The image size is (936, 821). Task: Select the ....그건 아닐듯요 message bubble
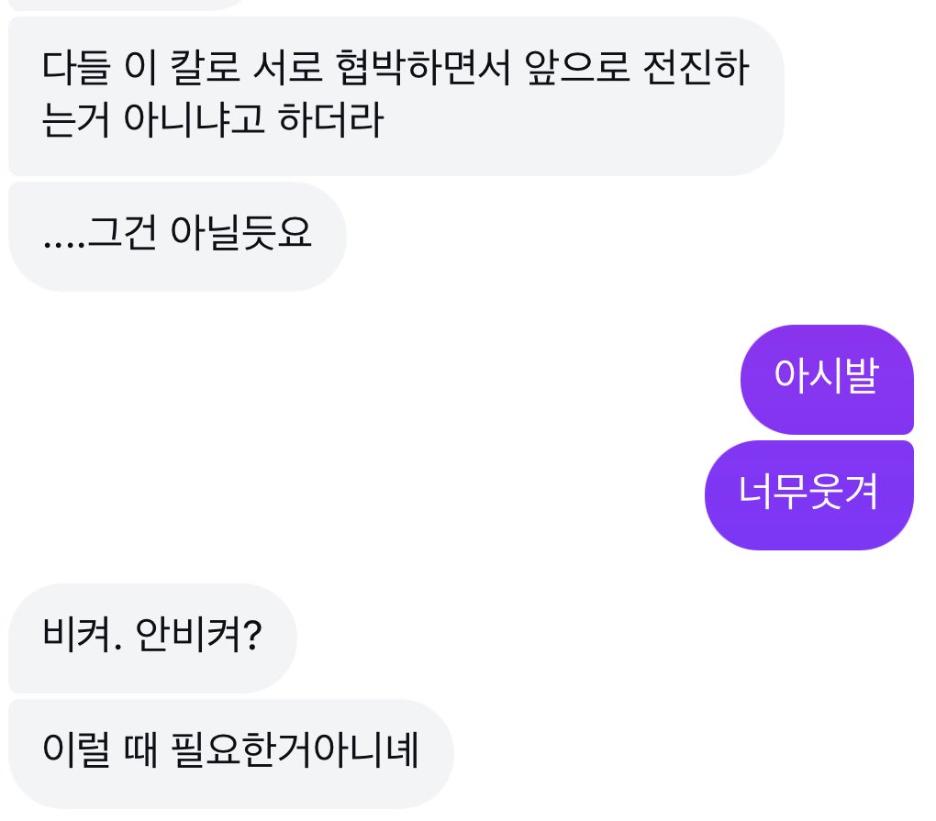[x=177, y=237]
